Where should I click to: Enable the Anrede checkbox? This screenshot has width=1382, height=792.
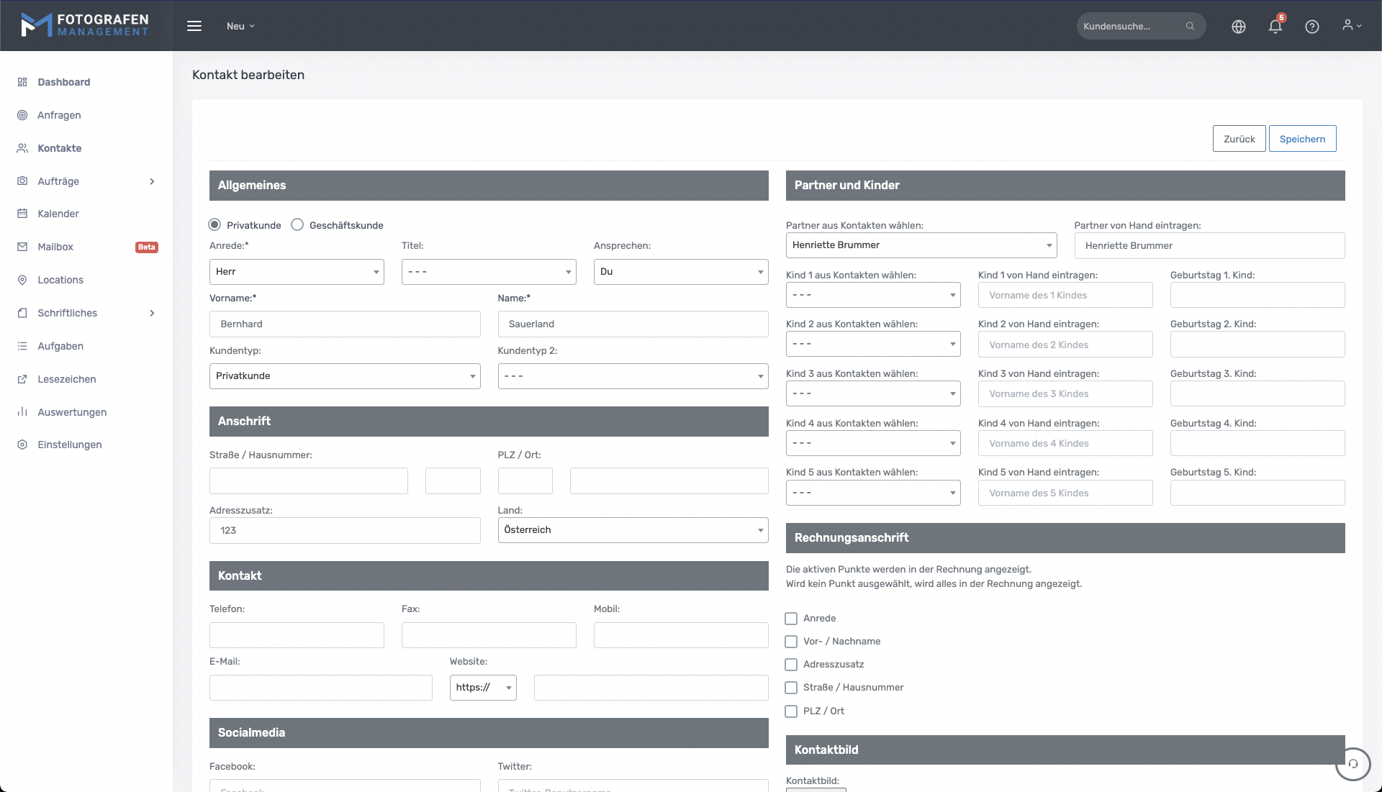click(x=791, y=619)
